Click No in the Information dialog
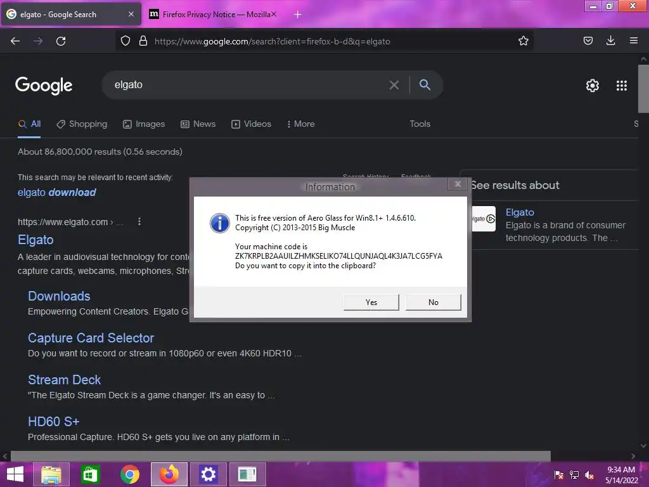The image size is (649, 487). [434, 302]
